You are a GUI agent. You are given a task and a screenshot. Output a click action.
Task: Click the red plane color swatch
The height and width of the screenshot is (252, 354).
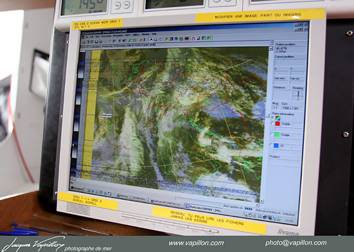click(x=277, y=123)
